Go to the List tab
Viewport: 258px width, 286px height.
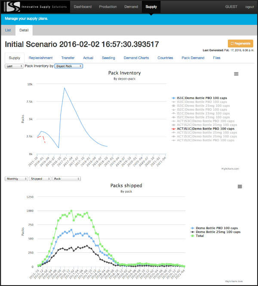[x=8, y=30]
